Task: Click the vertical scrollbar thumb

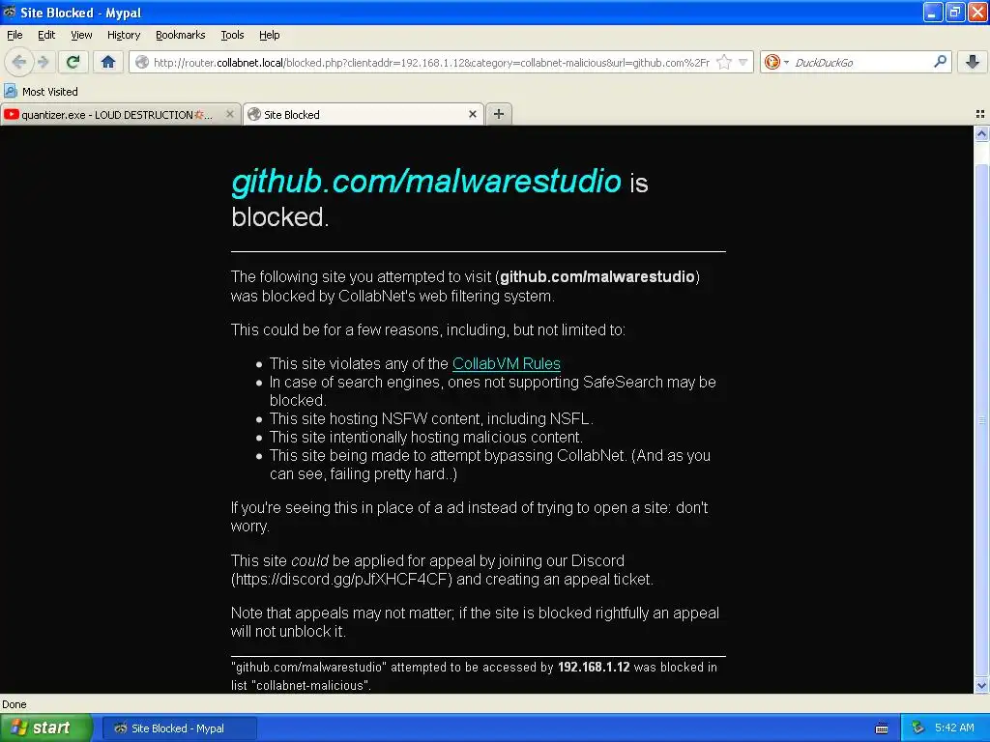Action: 981,419
